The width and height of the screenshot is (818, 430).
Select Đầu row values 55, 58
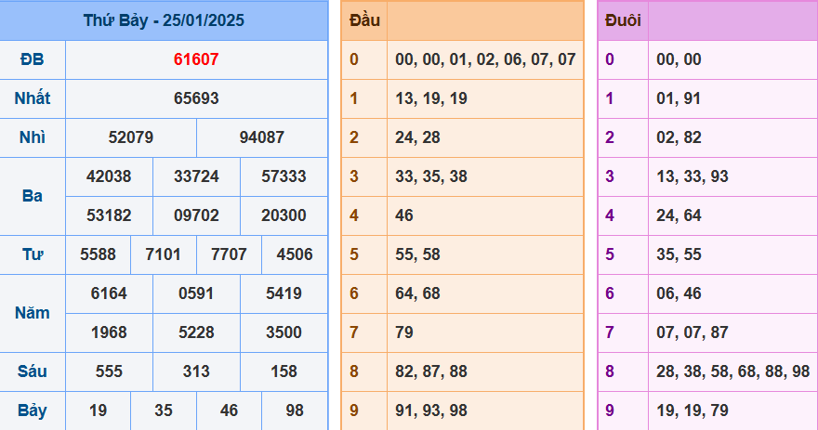(x=417, y=254)
